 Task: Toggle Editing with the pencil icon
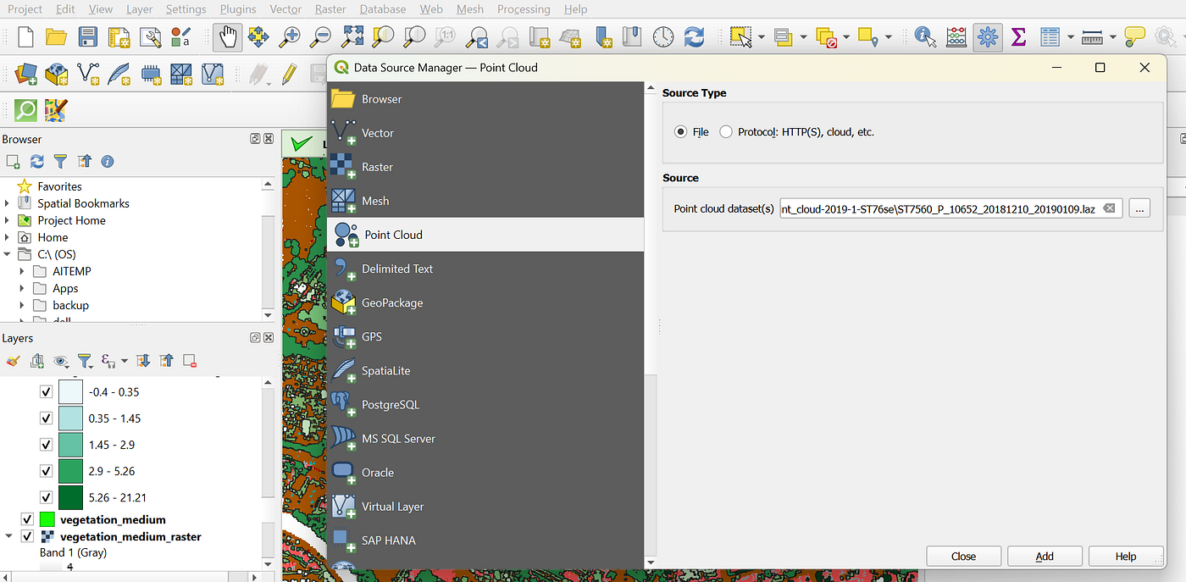(289, 74)
